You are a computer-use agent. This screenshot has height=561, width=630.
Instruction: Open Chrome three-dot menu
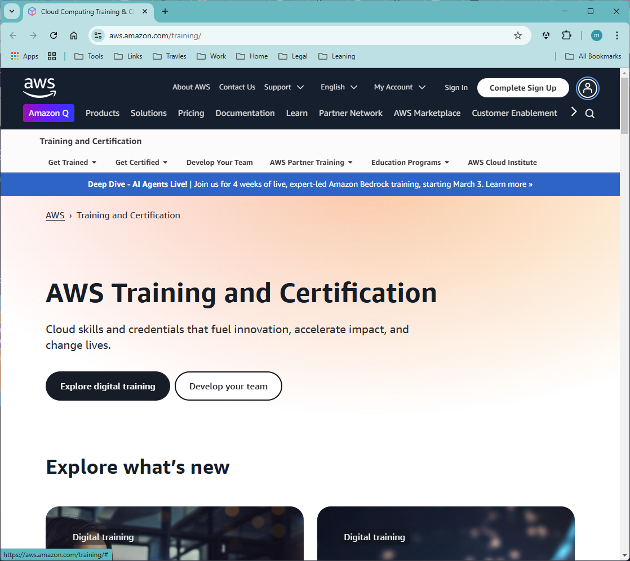pos(616,35)
